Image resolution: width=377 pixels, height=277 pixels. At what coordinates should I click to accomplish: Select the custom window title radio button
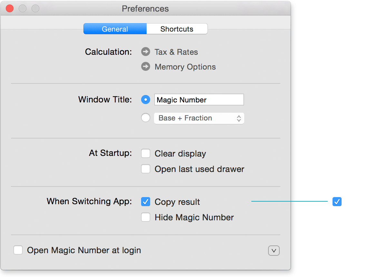tap(145, 100)
